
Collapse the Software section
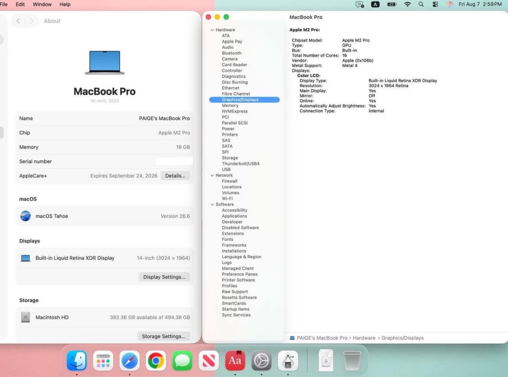point(212,204)
